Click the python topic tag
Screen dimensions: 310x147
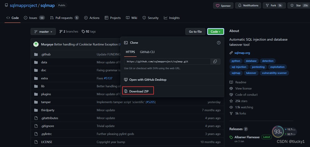pos(236,61)
